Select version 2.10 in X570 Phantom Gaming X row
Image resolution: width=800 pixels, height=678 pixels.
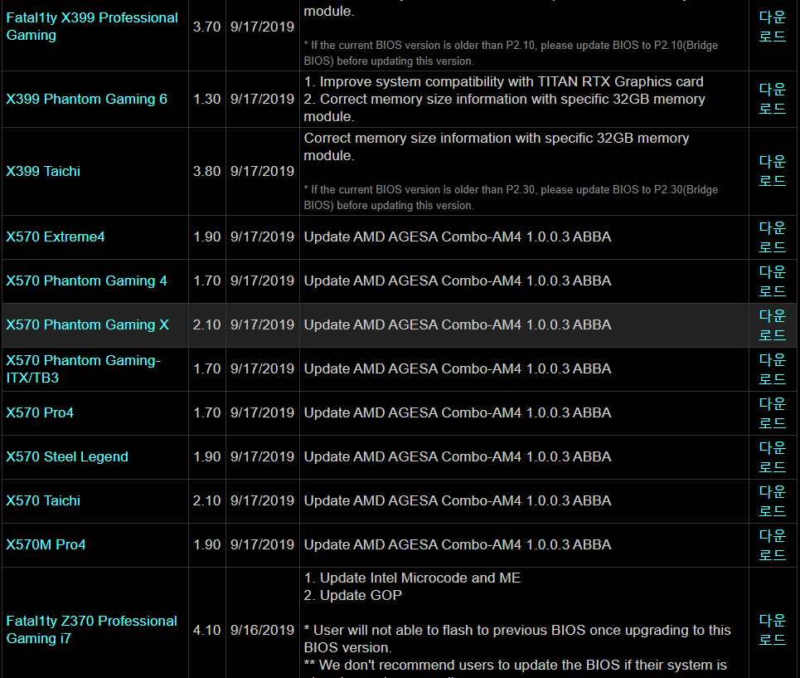tap(206, 324)
